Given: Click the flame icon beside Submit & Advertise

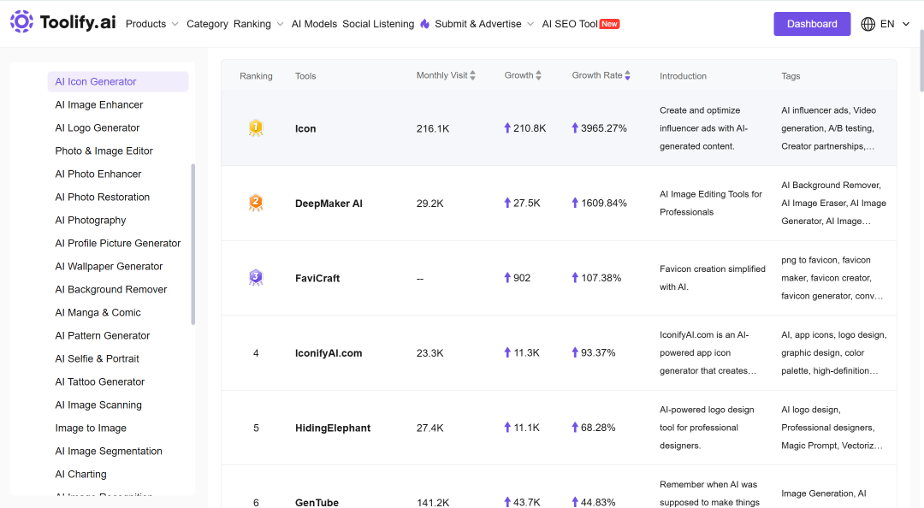Looking at the screenshot, I should (425, 24).
